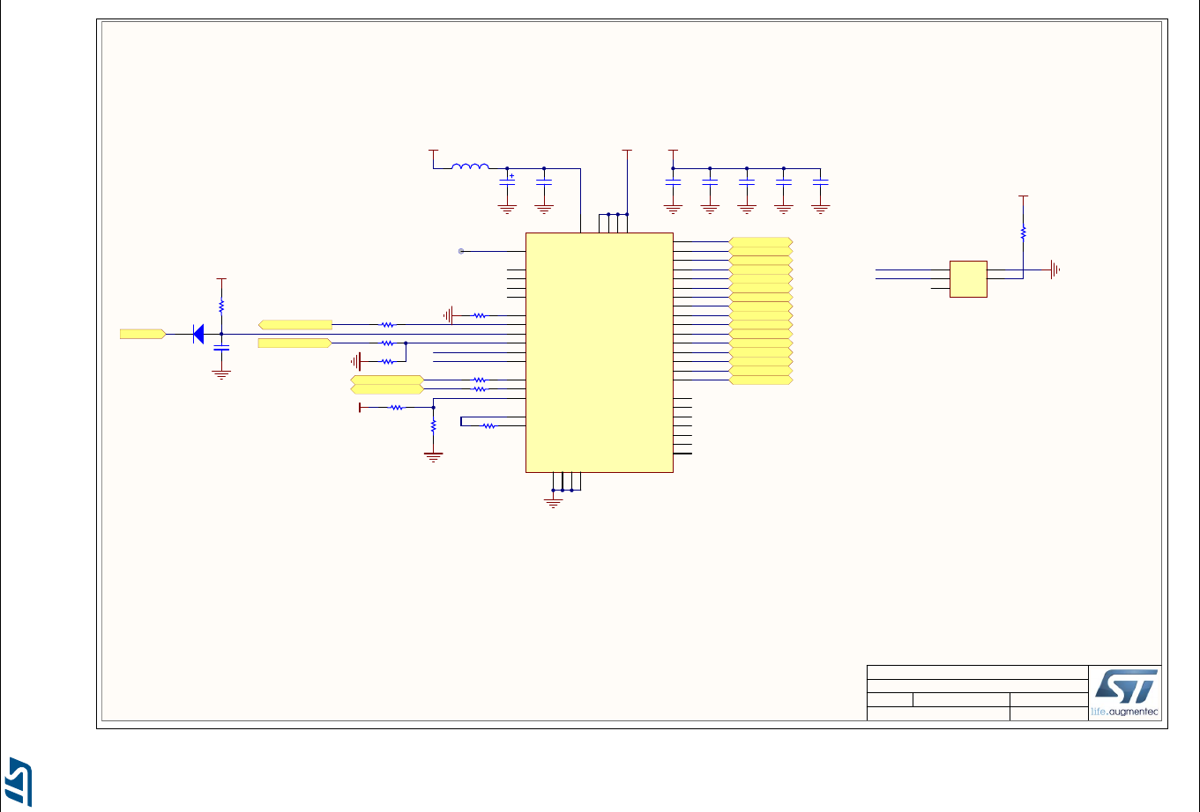Viewport: 1200px width, 812px height.
Task: Select the polarized capacitor with plus sign
Action: (507, 180)
